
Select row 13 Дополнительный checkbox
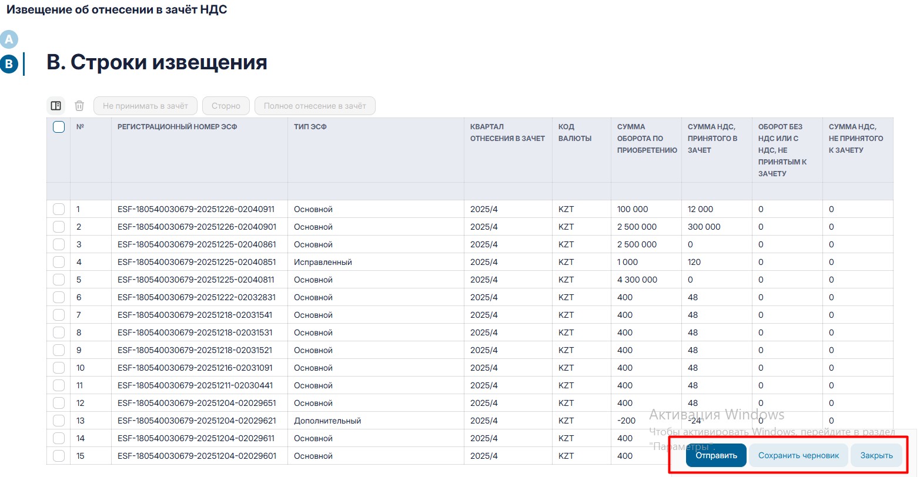click(59, 421)
